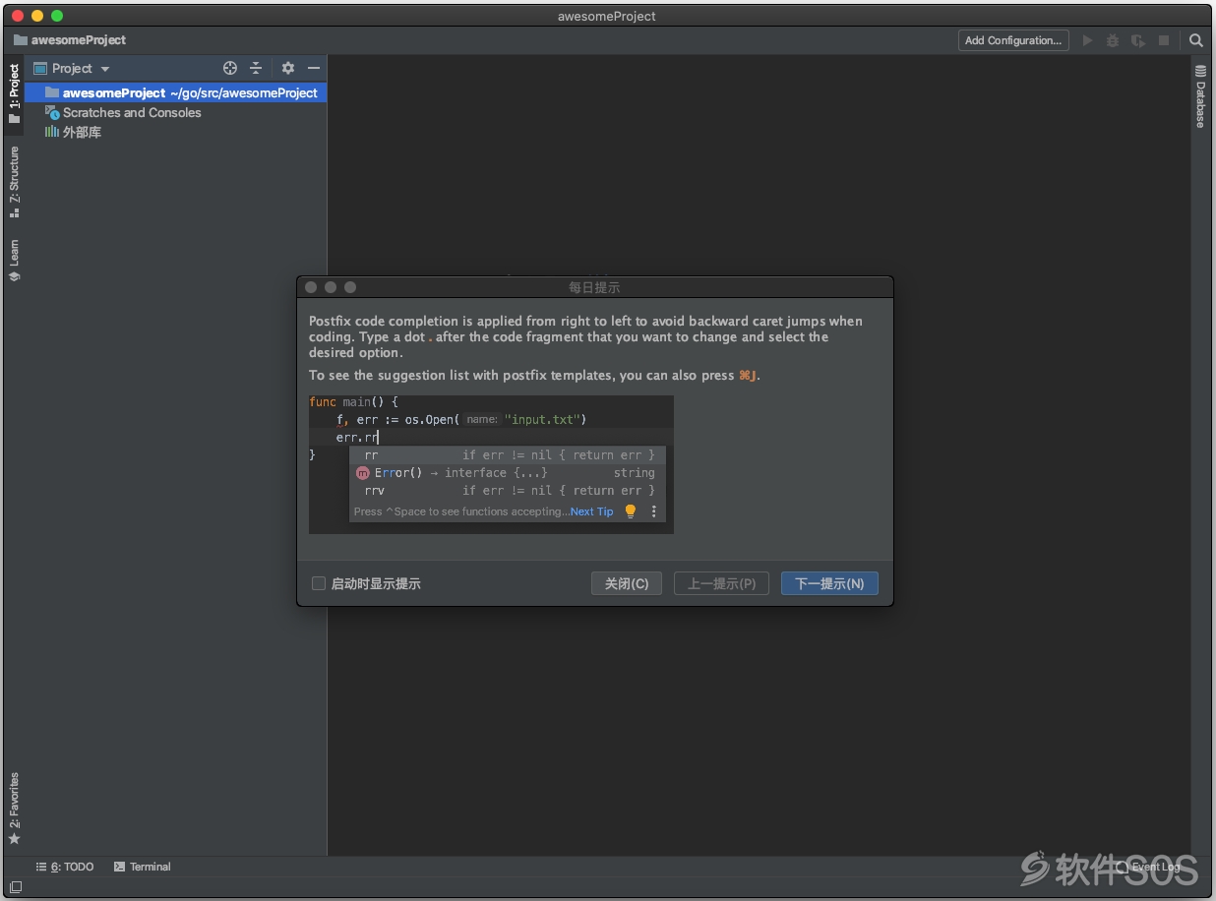Click the Collapse All icon in Project panel
The width and height of the screenshot is (1216, 901).
(x=256, y=68)
